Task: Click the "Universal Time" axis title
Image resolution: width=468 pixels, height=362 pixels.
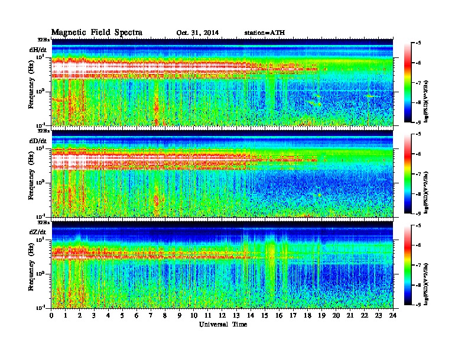Action: tap(223, 324)
